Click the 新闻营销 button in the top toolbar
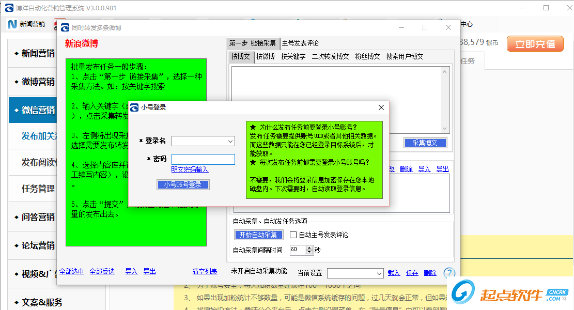The image size is (574, 310). point(26,24)
